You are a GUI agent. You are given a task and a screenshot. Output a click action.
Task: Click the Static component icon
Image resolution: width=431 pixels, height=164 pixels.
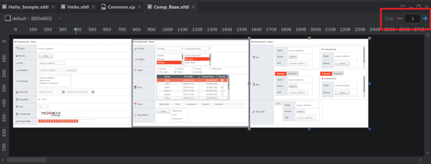point(16,49)
